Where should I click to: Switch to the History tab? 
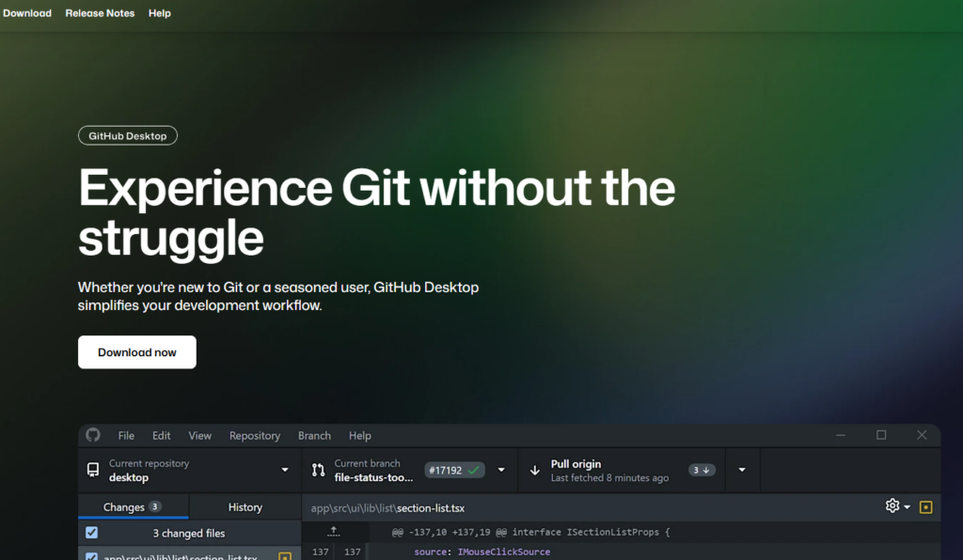(245, 506)
